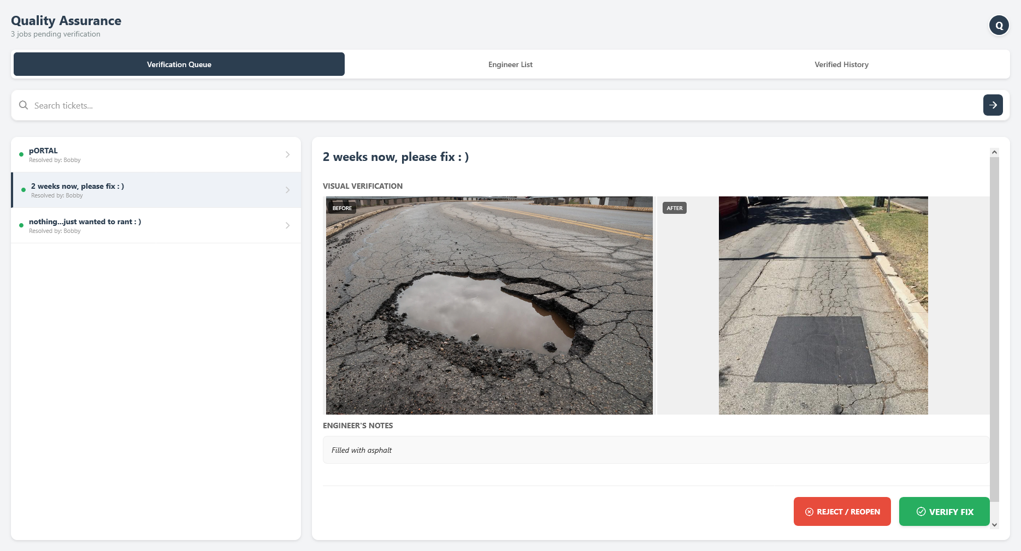
Task: Select the Verification Queue tab
Action: coord(179,64)
